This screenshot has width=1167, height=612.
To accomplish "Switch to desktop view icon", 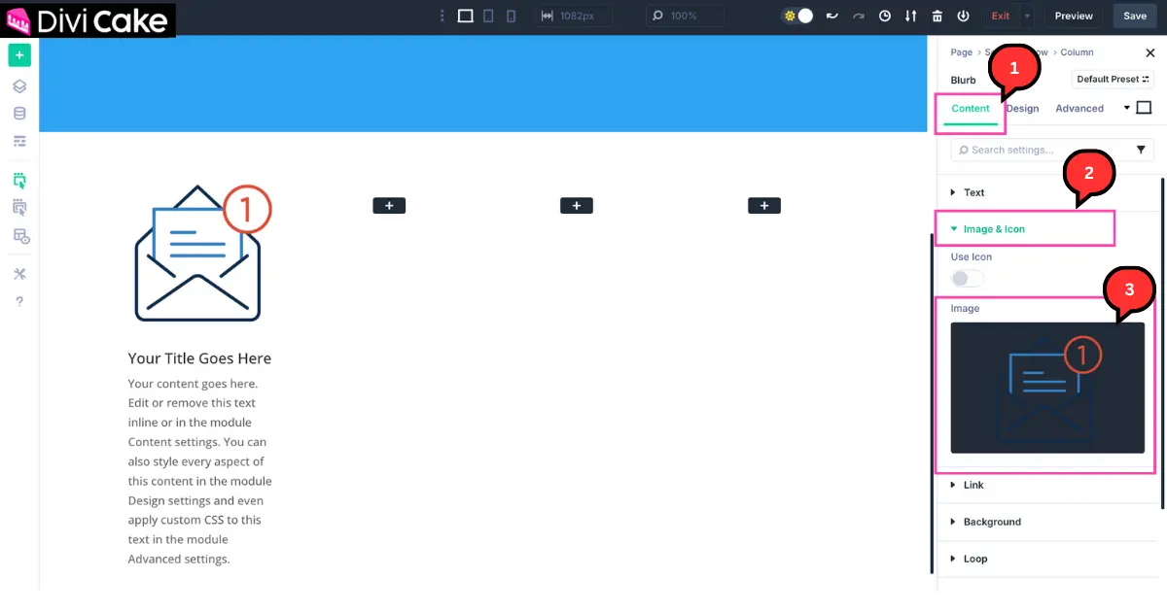I will pyautogui.click(x=465, y=16).
